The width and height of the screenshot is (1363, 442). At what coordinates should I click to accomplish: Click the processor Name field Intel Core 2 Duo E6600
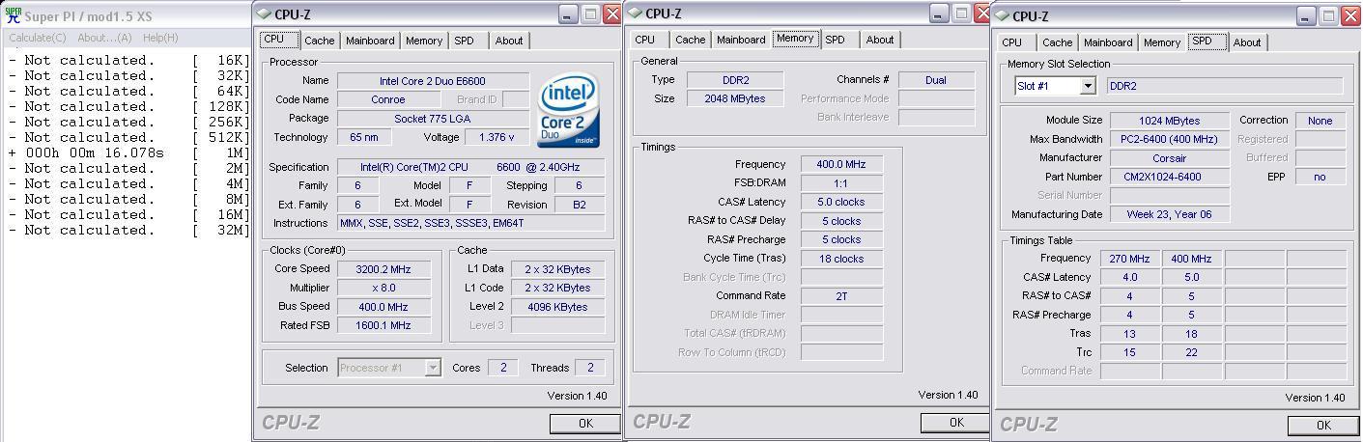pos(433,81)
